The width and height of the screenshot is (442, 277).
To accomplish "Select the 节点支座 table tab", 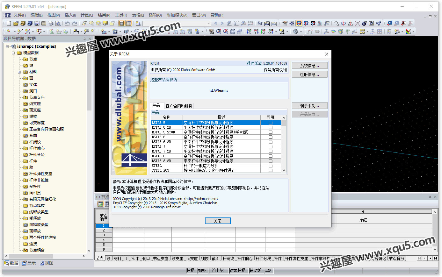I will (x=160, y=259).
